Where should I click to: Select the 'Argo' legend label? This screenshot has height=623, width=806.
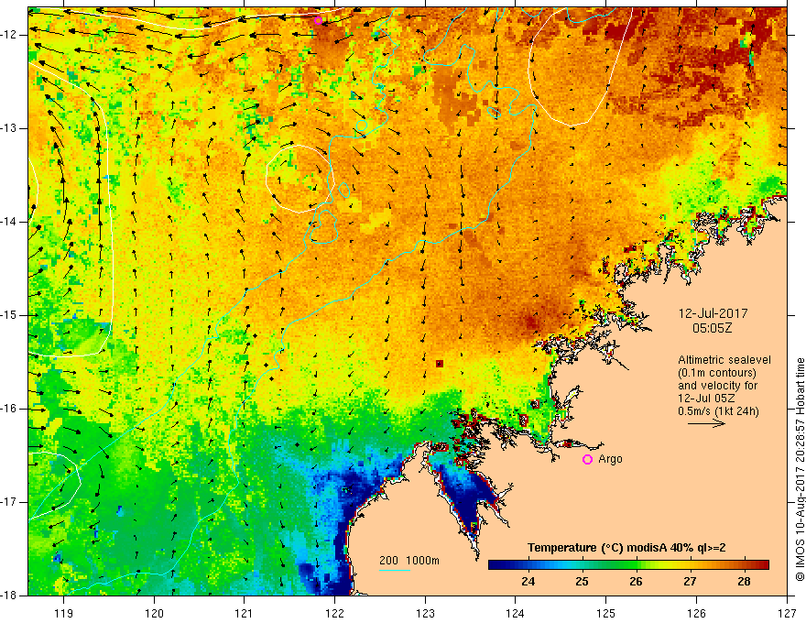pos(610,459)
